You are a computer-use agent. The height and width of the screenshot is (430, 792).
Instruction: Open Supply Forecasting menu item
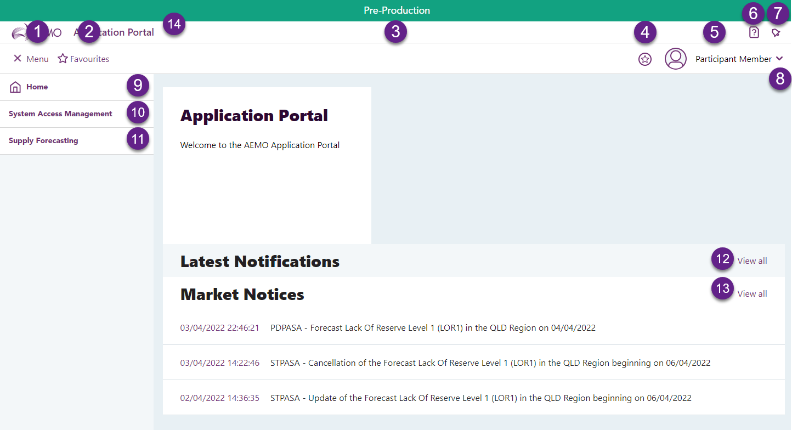[77, 141]
